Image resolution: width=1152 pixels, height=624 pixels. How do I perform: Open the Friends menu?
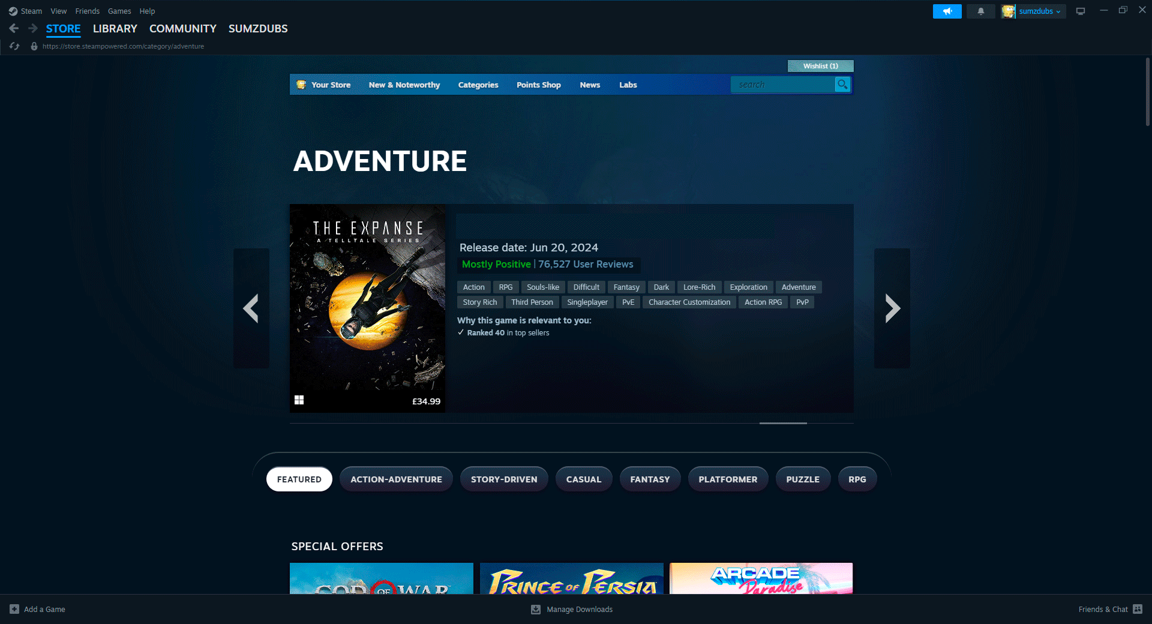click(88, 11)
